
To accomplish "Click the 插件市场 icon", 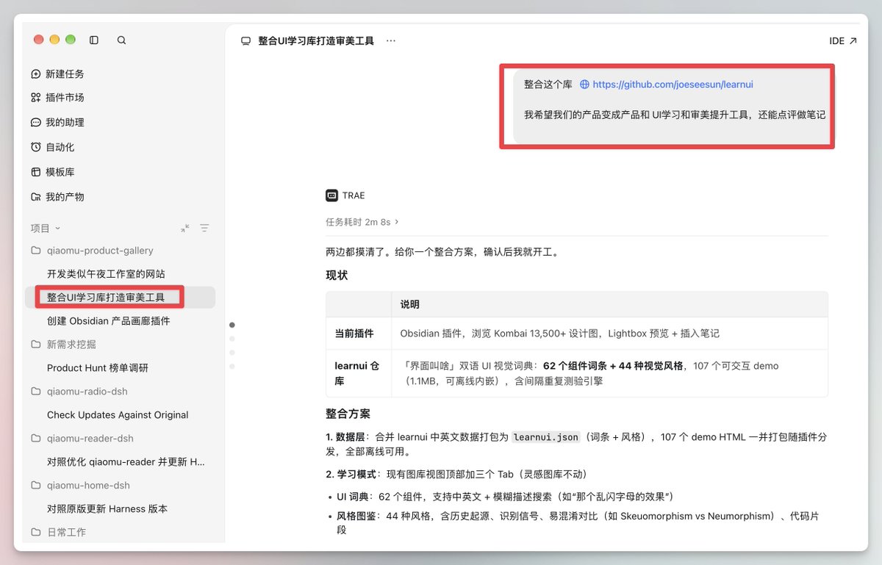I will (x=36, y=98).
